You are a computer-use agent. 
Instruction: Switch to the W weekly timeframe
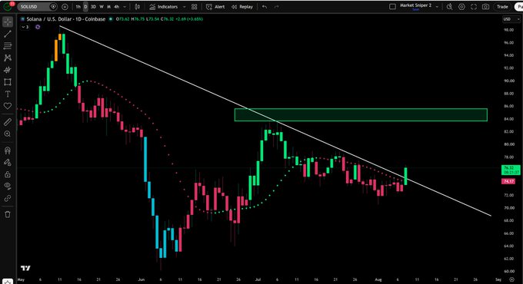click(102, 7)
